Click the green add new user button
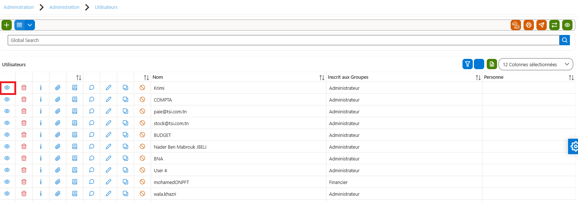 pos(7,25)
